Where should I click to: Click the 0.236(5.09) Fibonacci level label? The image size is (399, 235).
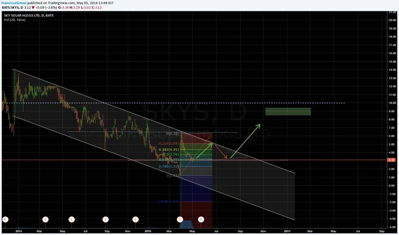(169, 144)
